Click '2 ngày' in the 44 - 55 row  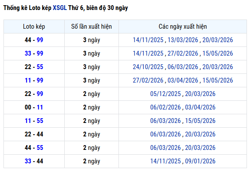(x=92, y=148)
